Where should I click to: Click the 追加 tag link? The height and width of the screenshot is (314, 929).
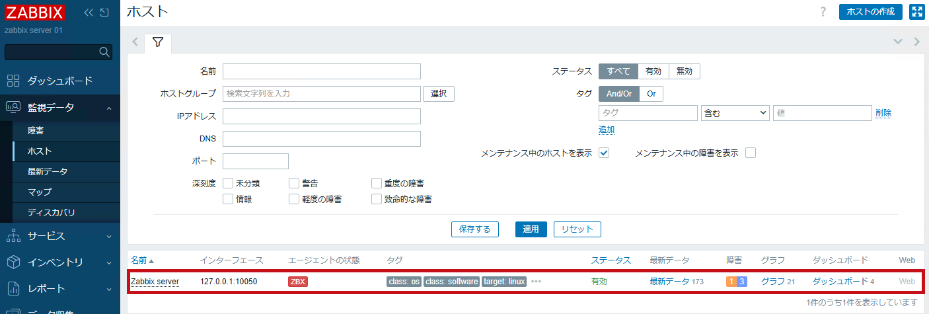click(x=607, y=130)
